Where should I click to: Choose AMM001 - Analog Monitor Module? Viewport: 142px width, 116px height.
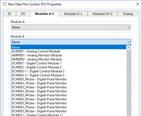pyautogui.click(x=69, y=55)
